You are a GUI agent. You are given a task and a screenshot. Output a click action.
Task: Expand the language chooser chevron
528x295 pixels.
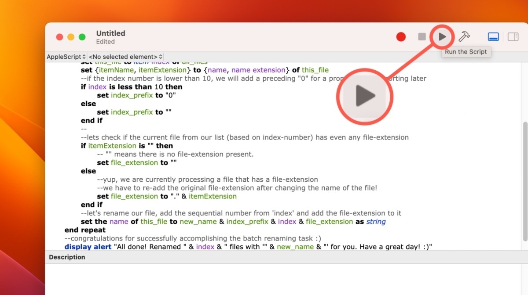pos(83,56)
